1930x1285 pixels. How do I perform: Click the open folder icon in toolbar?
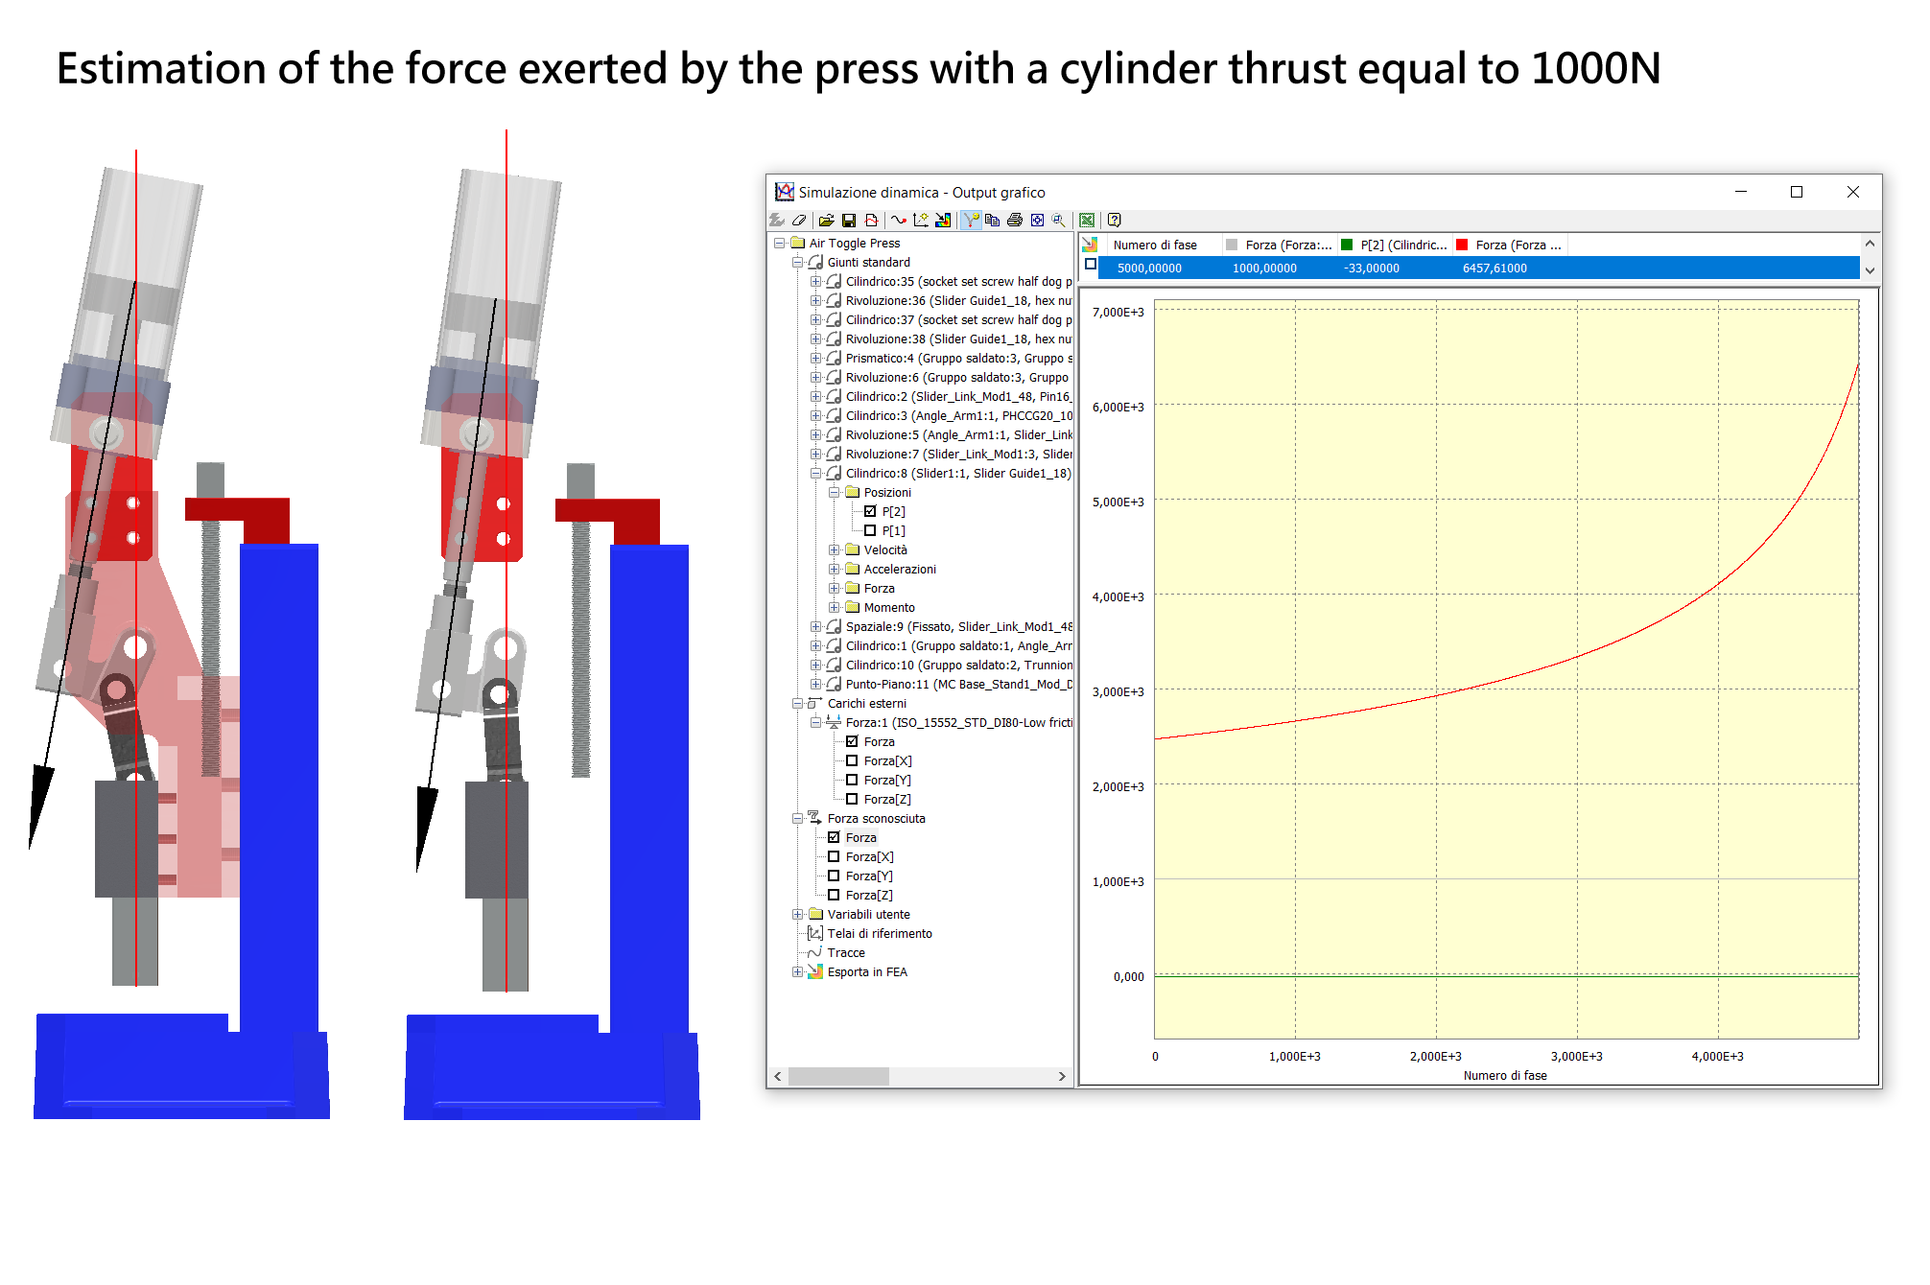click(x=826, y=220)
